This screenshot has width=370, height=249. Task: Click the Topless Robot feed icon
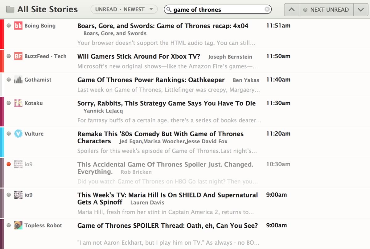coord(18,226)
